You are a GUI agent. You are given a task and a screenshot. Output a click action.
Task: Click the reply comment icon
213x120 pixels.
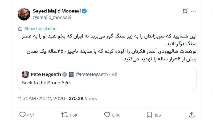coord(23,115)
